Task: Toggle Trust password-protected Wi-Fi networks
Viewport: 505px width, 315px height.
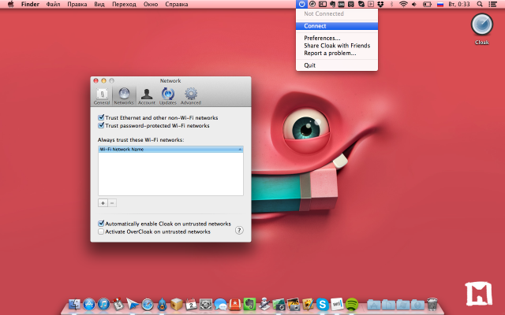Action: (x=101, y=125)
